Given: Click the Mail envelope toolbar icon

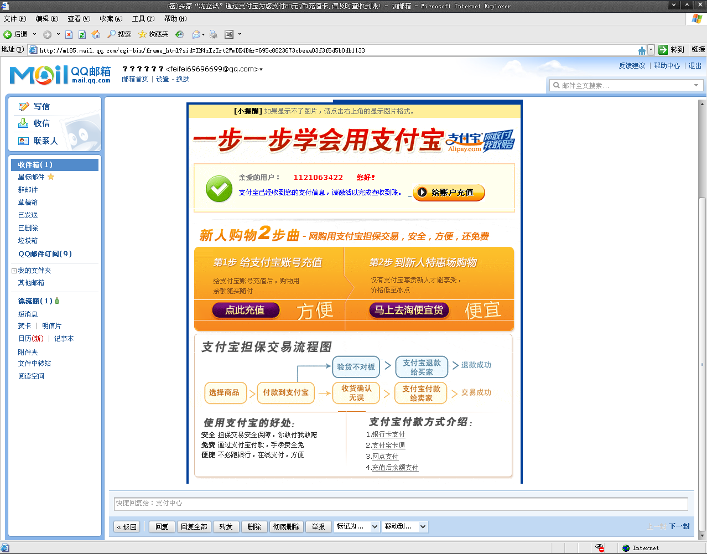Looking at the screenshot, I should 196,34.
